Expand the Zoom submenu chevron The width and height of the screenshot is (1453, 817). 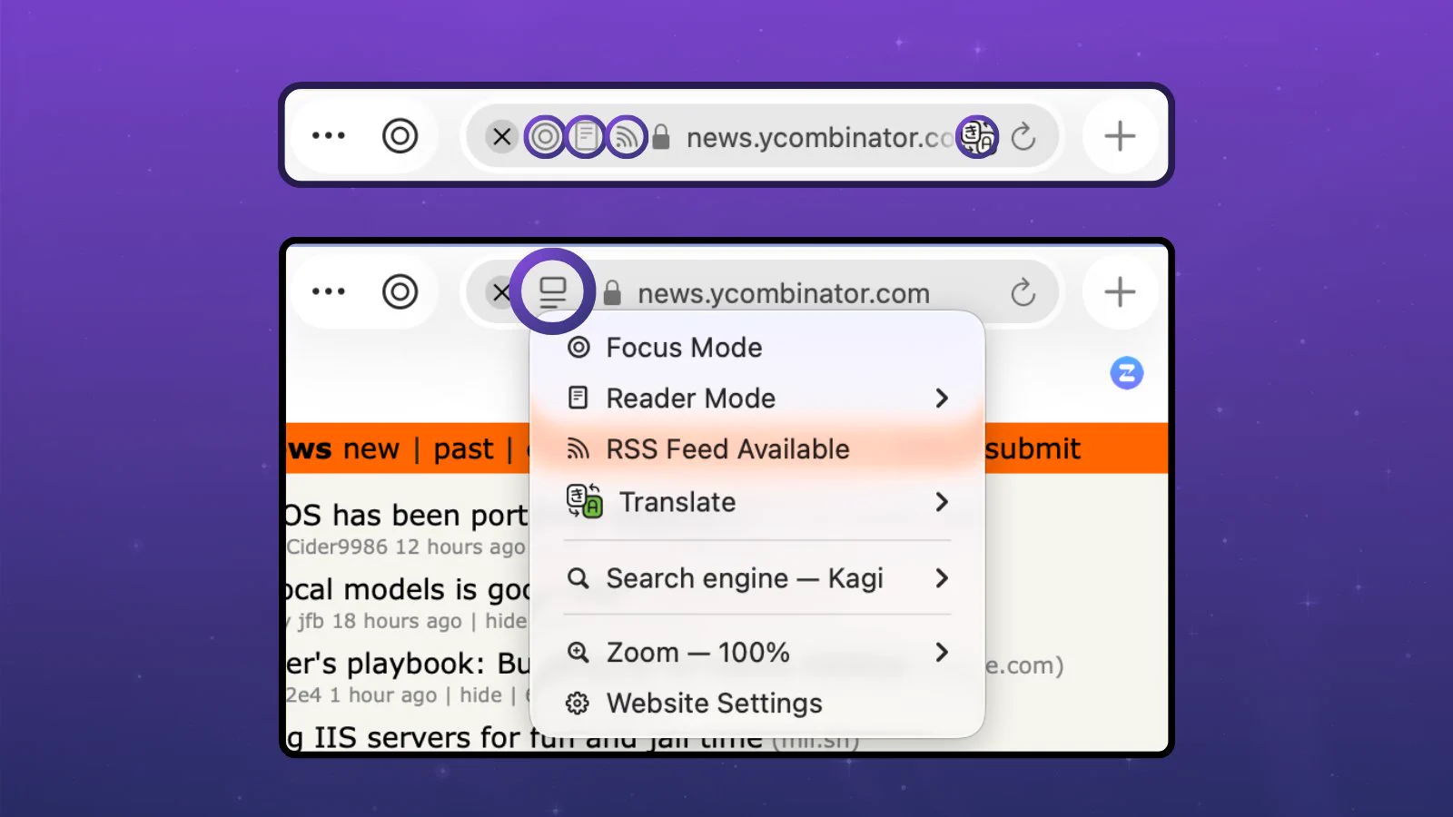click(x=942, y=653)
